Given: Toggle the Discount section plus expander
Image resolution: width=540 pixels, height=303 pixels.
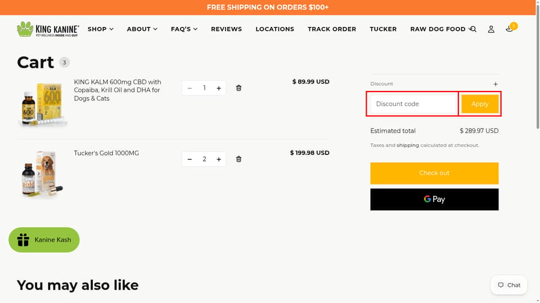Looking at the screenshot, I should 495,84.
